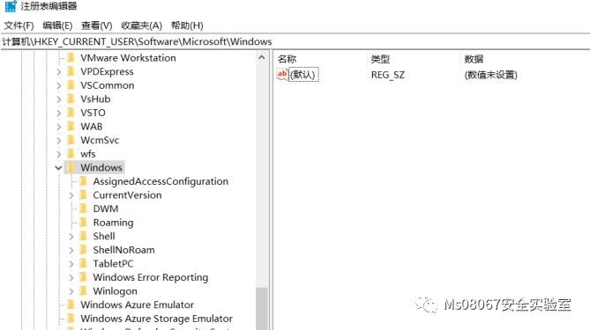Expand the VSCommon key
This screenshot has width=590, height=330.
(x=59, y=85)
